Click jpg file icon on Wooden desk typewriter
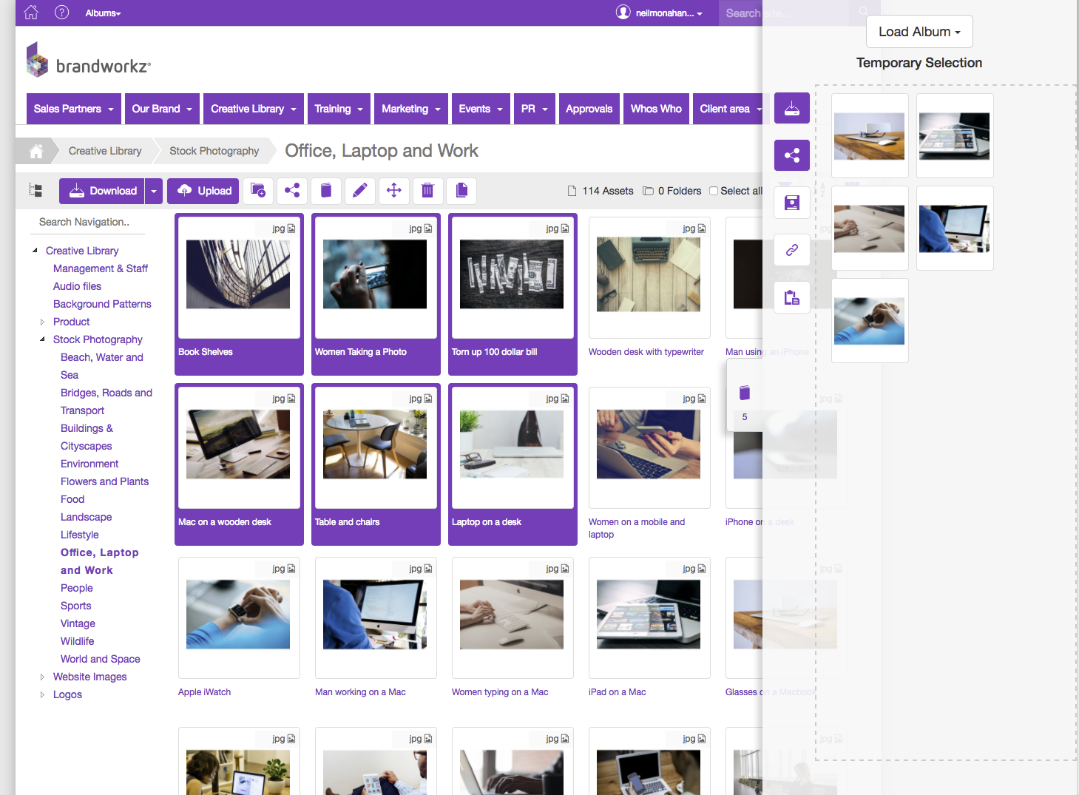The height and width of the screenshot is (795, 1079). coord(702,229)
